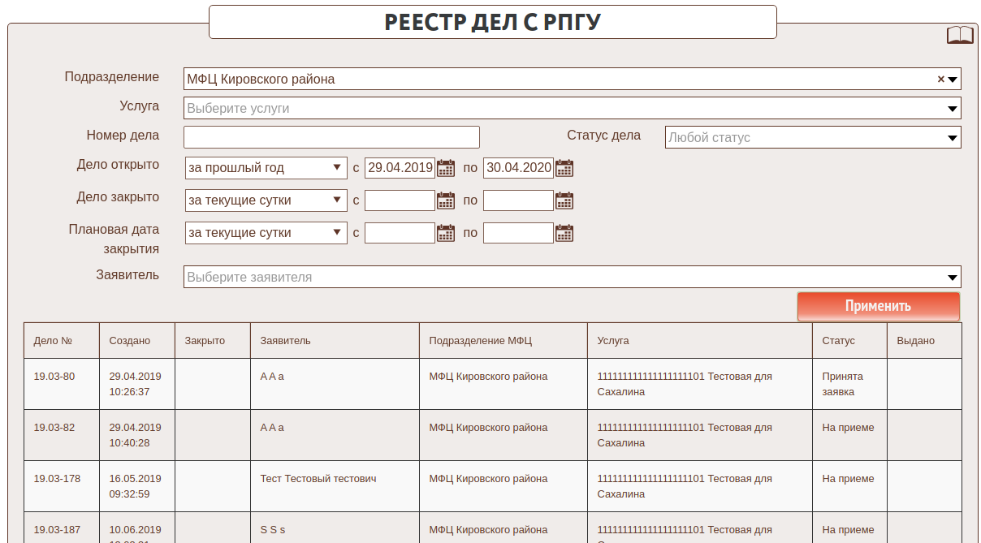
Task: Click the 'Создано' column header
Action: coord(130,341)
